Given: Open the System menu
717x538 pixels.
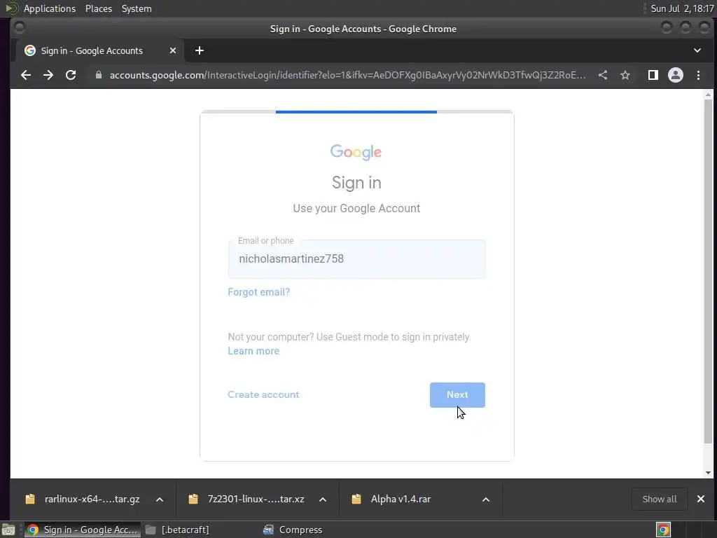Looking at the screenshot, I should (137, 8).
